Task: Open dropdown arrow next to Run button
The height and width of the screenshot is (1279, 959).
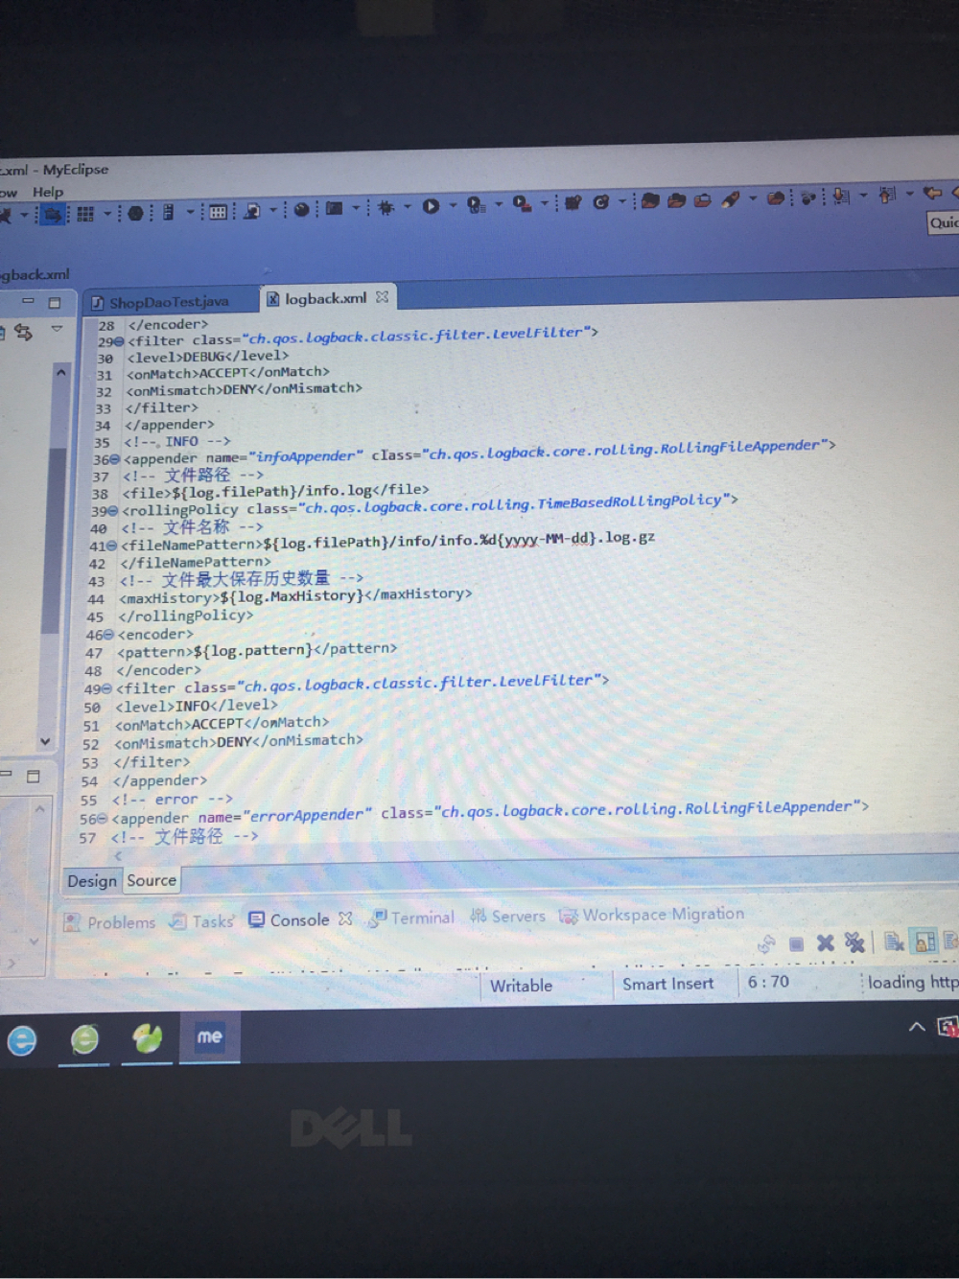Action: (x=453, y=206)
